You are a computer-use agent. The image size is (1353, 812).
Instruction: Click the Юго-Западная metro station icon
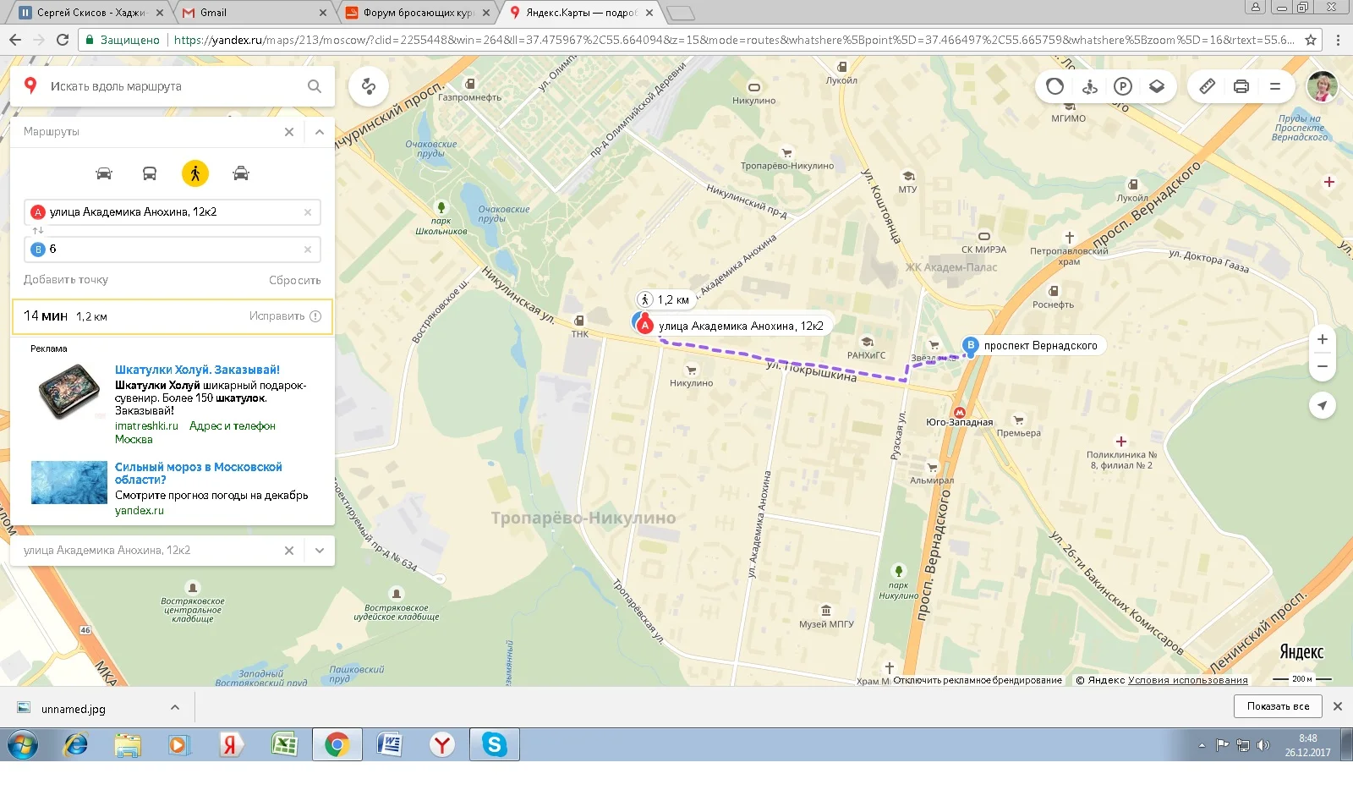(x=959, y=411)
